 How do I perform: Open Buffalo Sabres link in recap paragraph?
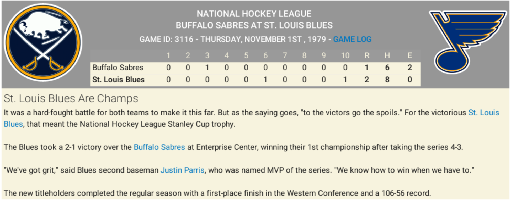159,147
